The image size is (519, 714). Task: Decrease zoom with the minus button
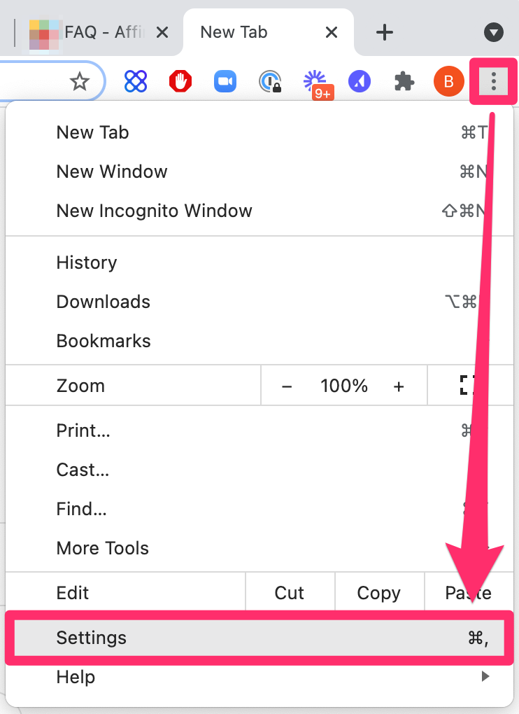coord(287,386)
